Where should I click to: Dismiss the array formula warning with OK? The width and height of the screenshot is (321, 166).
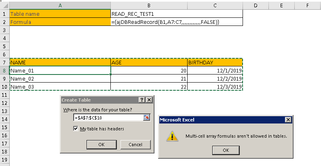click(x=226, y=150)
